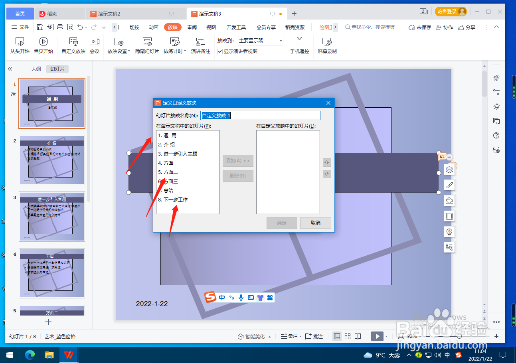Click the brush style icon beside the shape
This screenshot has width=516, height=363.
click(449, 185)
